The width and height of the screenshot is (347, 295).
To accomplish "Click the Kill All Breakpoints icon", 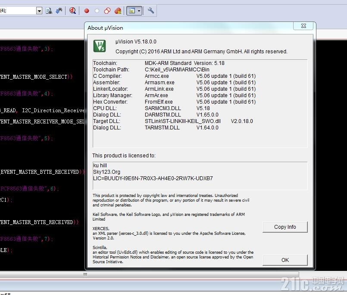I will tap(118, 11).
